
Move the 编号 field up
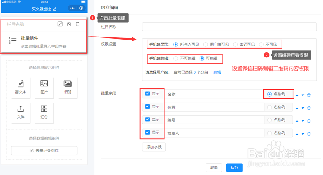(297, 121)
